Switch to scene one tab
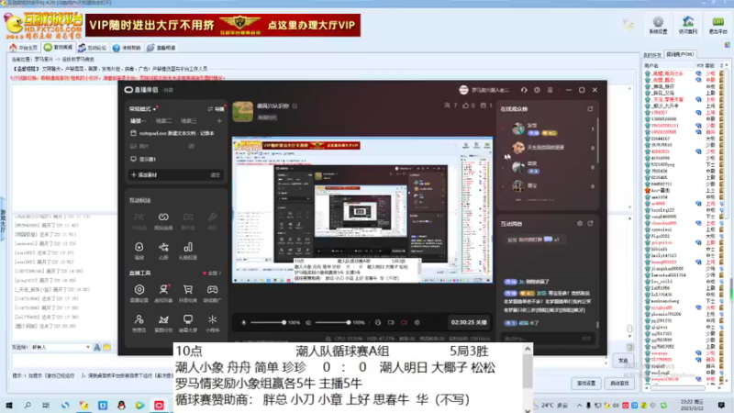Screen dimensions: 734x413 pos(139,121)
